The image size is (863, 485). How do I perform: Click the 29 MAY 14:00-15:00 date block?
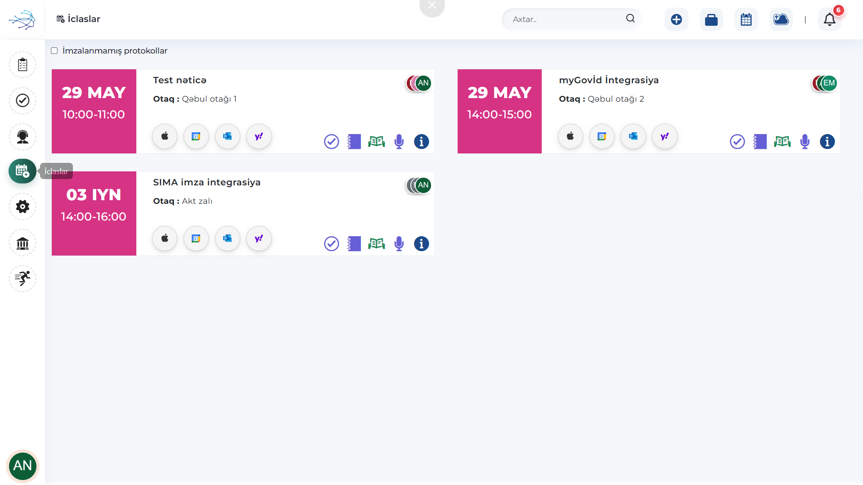[499, 111]
